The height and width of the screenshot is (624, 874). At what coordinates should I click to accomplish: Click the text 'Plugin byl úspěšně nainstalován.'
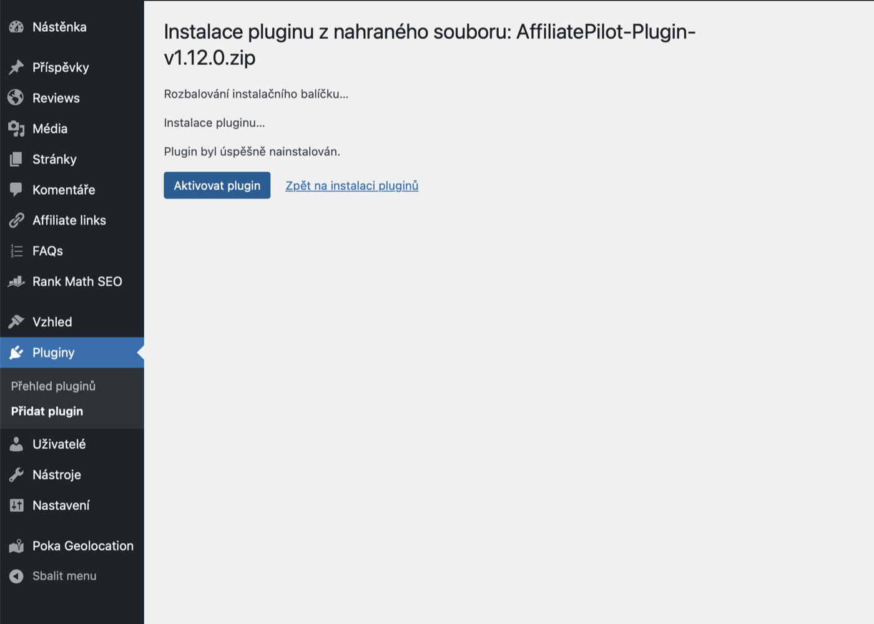pyautogui.click(x=252, y=152)
